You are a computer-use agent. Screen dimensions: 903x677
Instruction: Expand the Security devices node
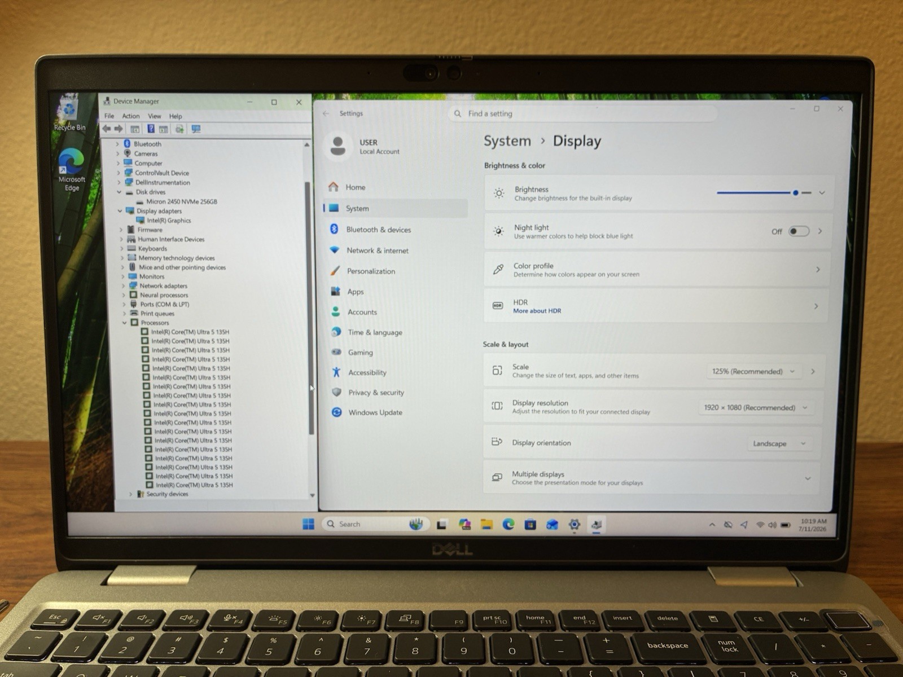[x=130, y=494]
